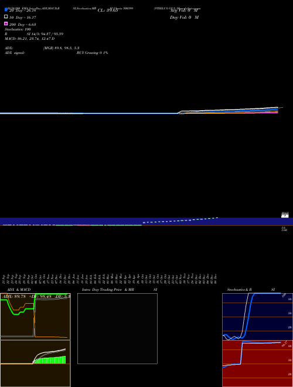The width and height of the screenshot is (293, 387).
Task: Click the 'CL: 39.65' closing price text
Action: 108,11
